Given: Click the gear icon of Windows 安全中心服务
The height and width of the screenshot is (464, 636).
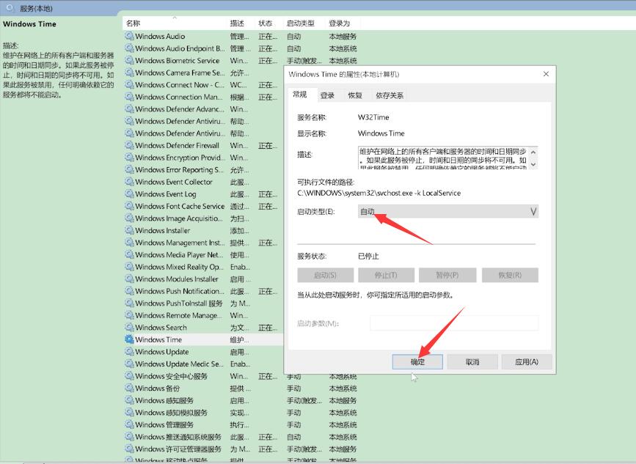Looking at the screenshot, I should [x=129, y=375].
